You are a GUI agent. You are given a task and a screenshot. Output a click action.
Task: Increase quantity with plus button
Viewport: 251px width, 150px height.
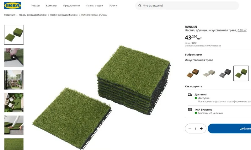tap(201, 128)
